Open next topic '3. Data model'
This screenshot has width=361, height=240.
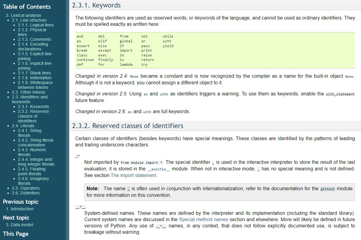pos(20,225)
